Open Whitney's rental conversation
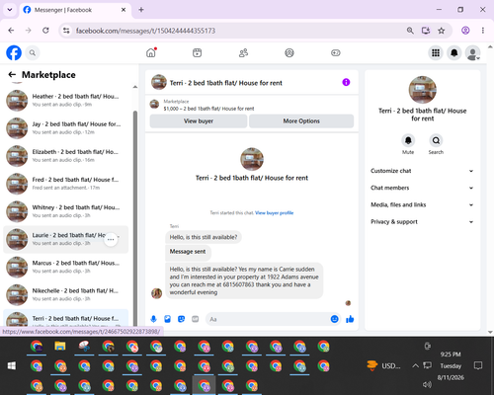This screenshot has height=395, width=494. pos(66,211)
